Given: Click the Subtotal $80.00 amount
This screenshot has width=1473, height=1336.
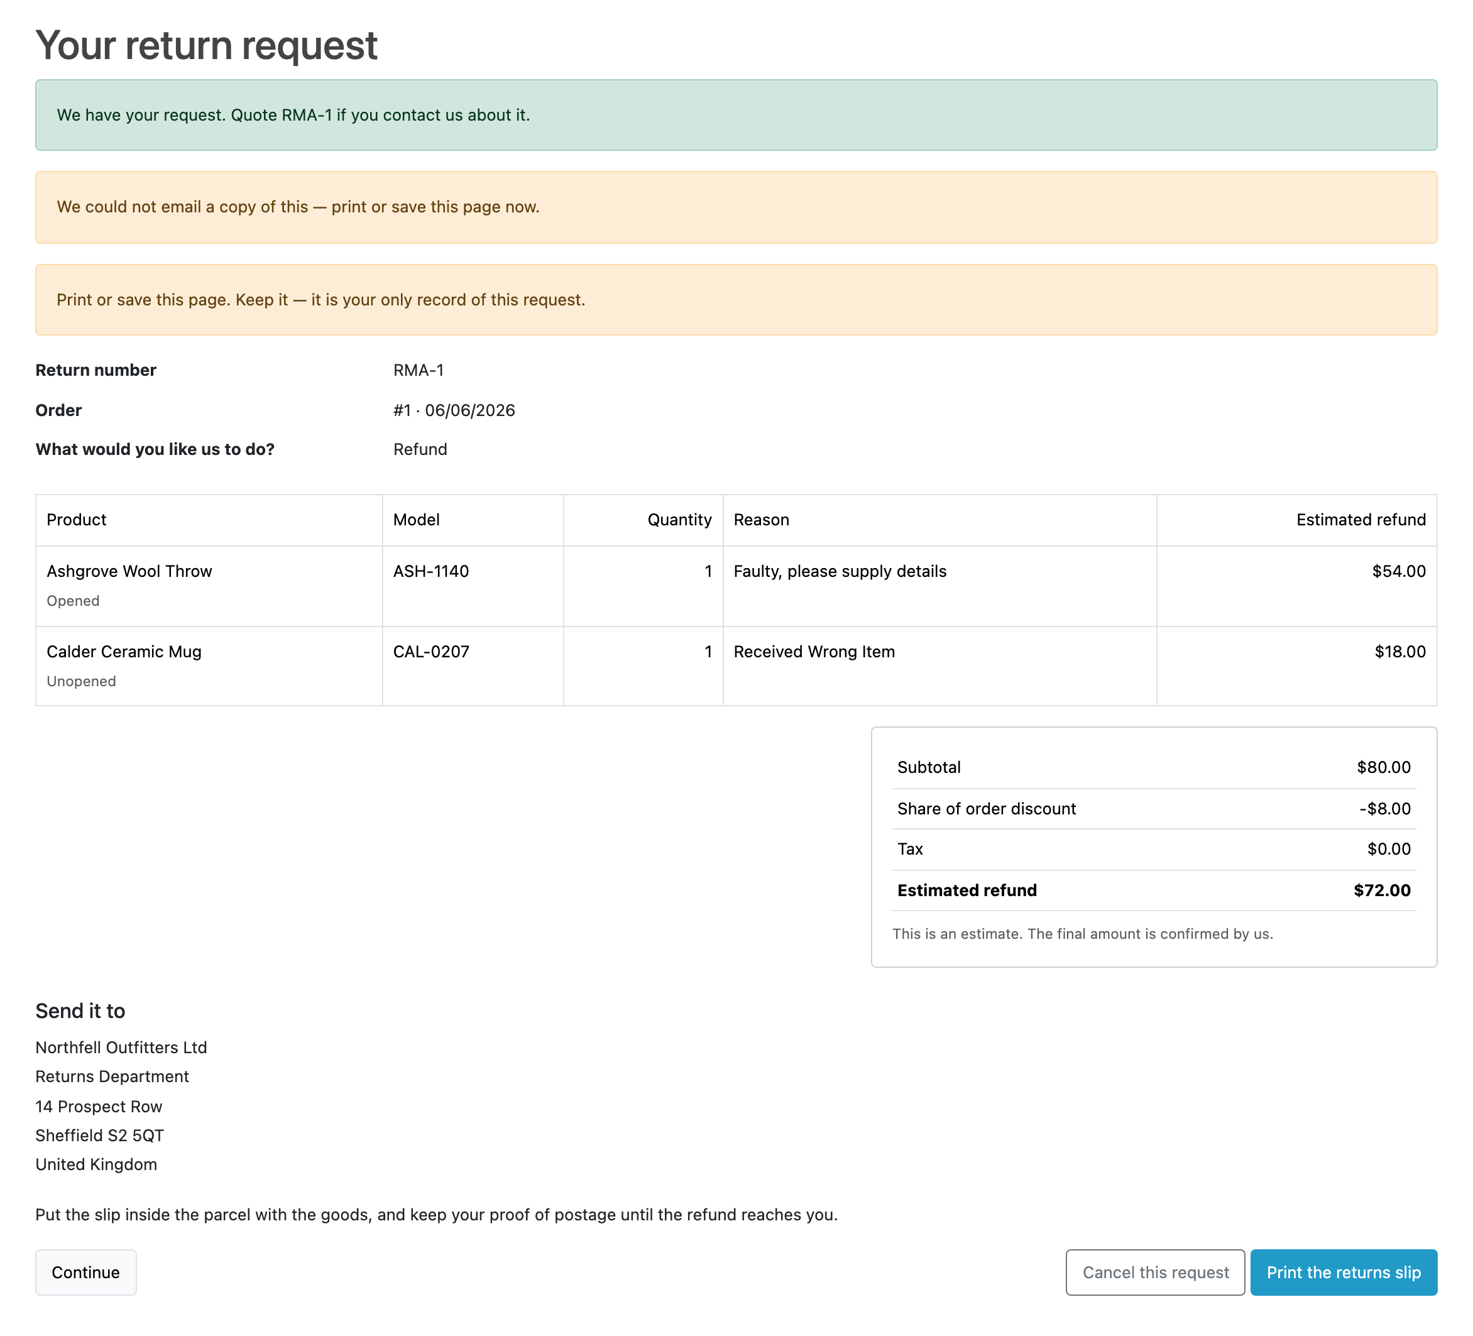Looking at the screenshot, I should (x=1383, y=767).
